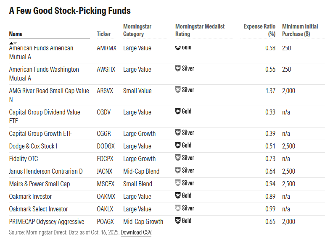Select the DODGX ticker cell

(106, 146)
